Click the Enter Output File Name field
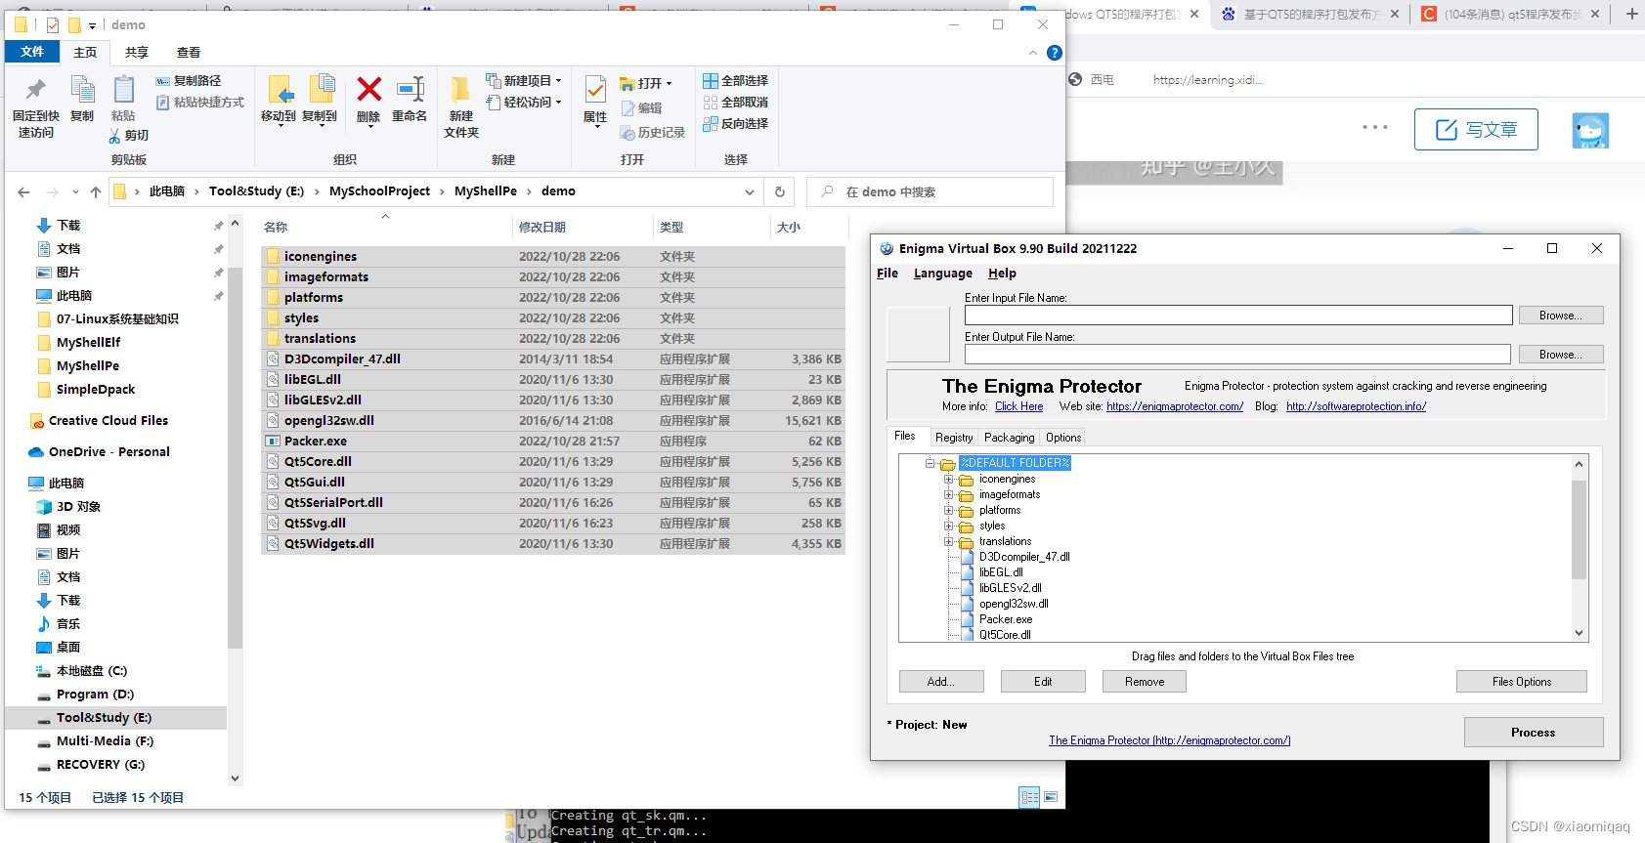 pos(1237,355)
